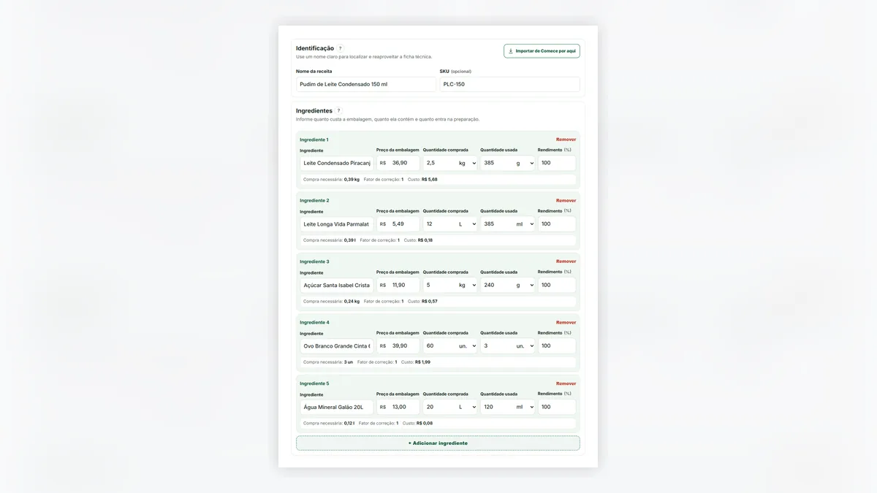Click the cost value R$ 0,18
Viewport: 877px width, 493px height.
(425, 240)
